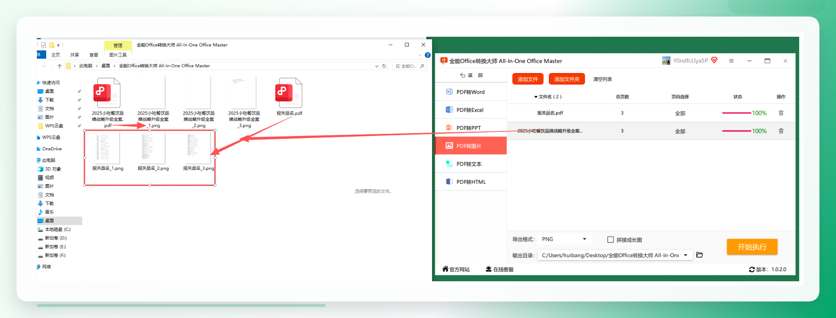Viewport: 836px width, 318px height.
Task: Expand the Explorer ribbon chevron
Action: tap(420, 55)
